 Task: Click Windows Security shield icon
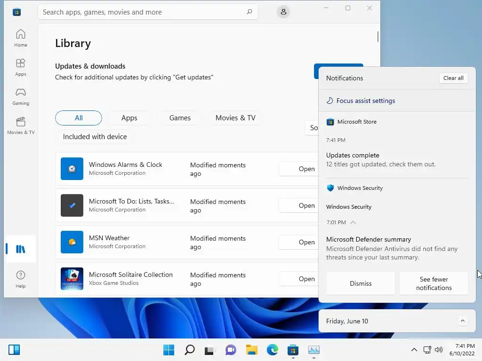pyautogui.click(x=330, y=188)
